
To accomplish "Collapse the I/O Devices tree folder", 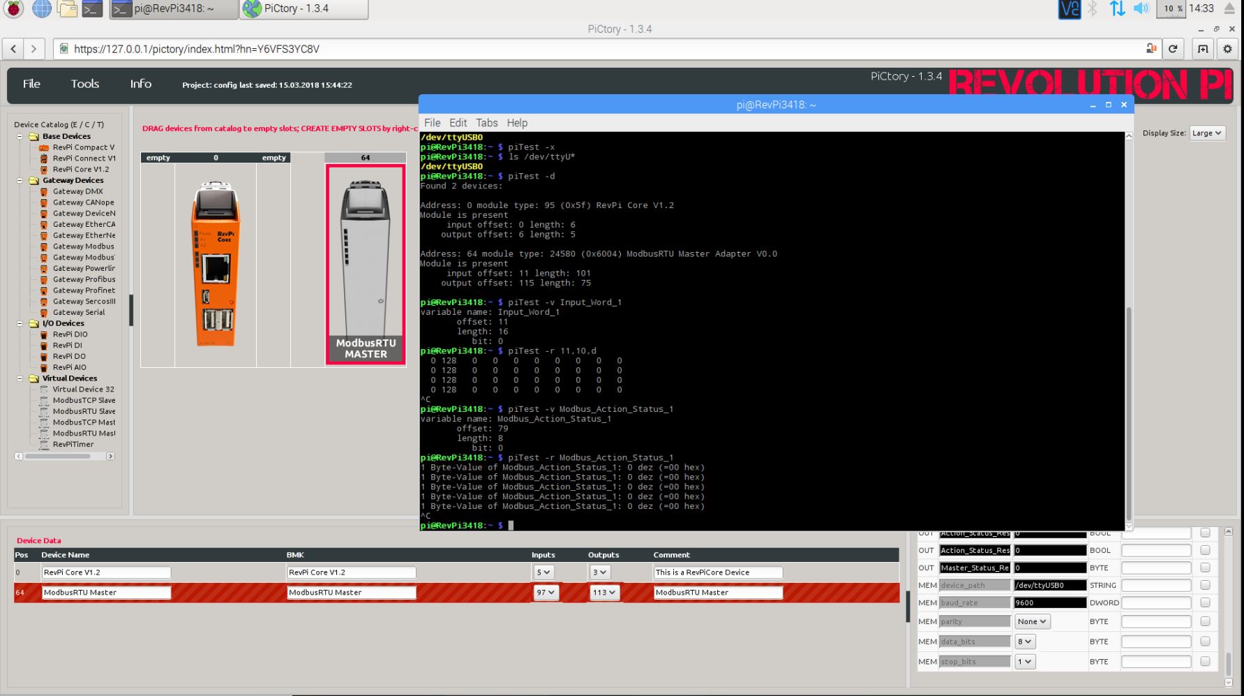I will pos(20,324).
